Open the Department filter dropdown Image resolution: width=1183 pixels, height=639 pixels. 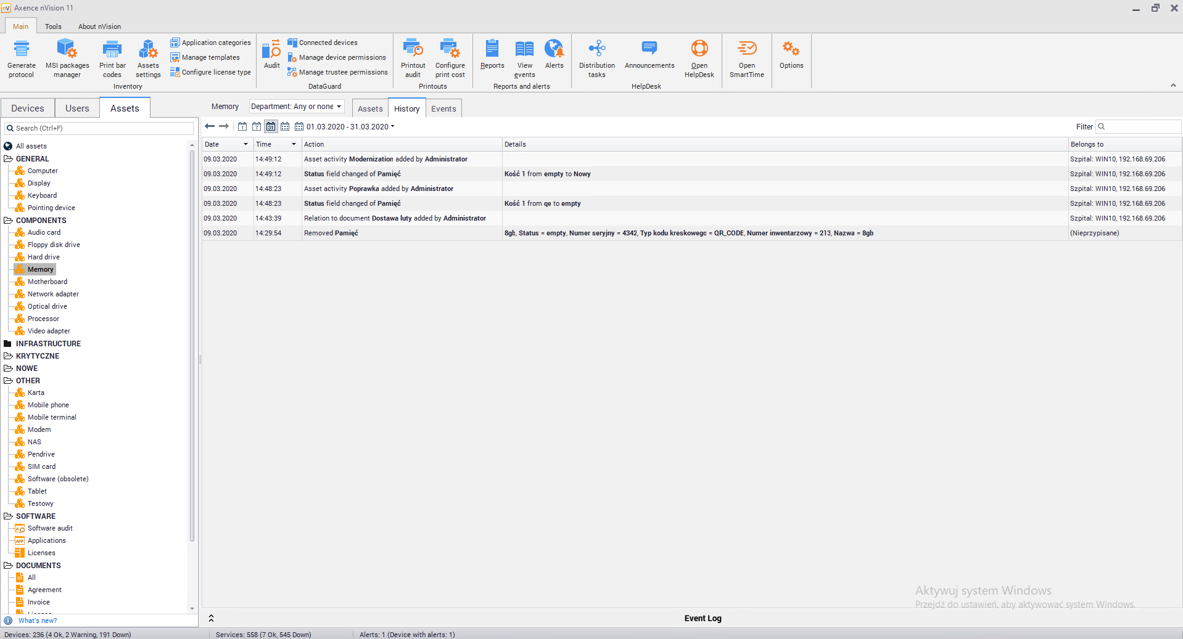[296, 107]
